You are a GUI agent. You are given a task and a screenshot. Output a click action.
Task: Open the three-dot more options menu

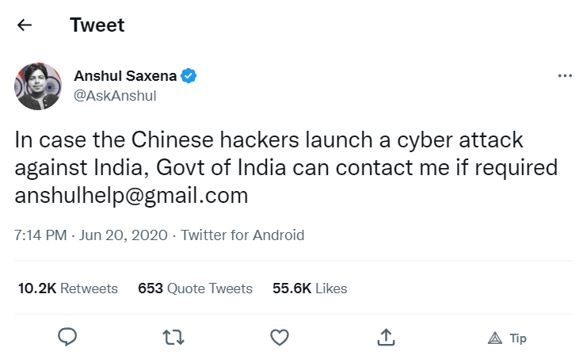[x=565, y=76]
